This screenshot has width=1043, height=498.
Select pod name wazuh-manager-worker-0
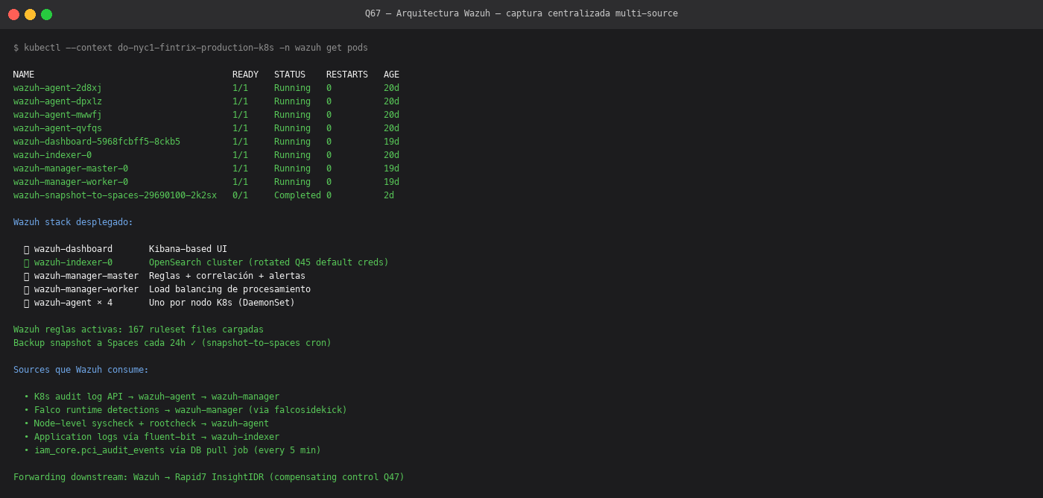click(x=71, y=182)
